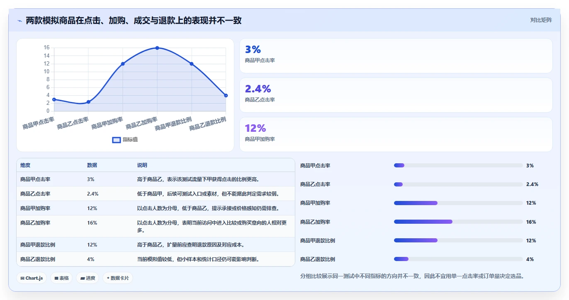The width and height of the screenshot is (569, 300).
Task: Select the 商品乙退款比例 table row name
Action: [x=38, y=259]
